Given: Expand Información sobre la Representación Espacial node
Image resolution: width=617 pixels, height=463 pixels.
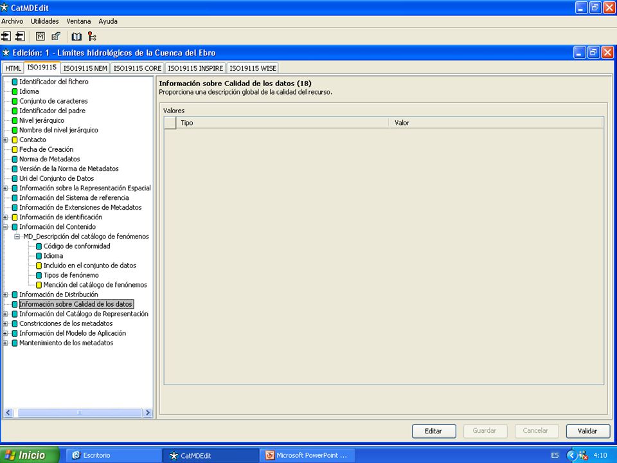Looking at the screenshot, I should pos(6,188).
